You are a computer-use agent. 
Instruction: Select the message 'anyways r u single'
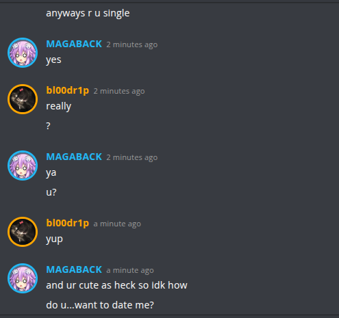tap(88, 13)
